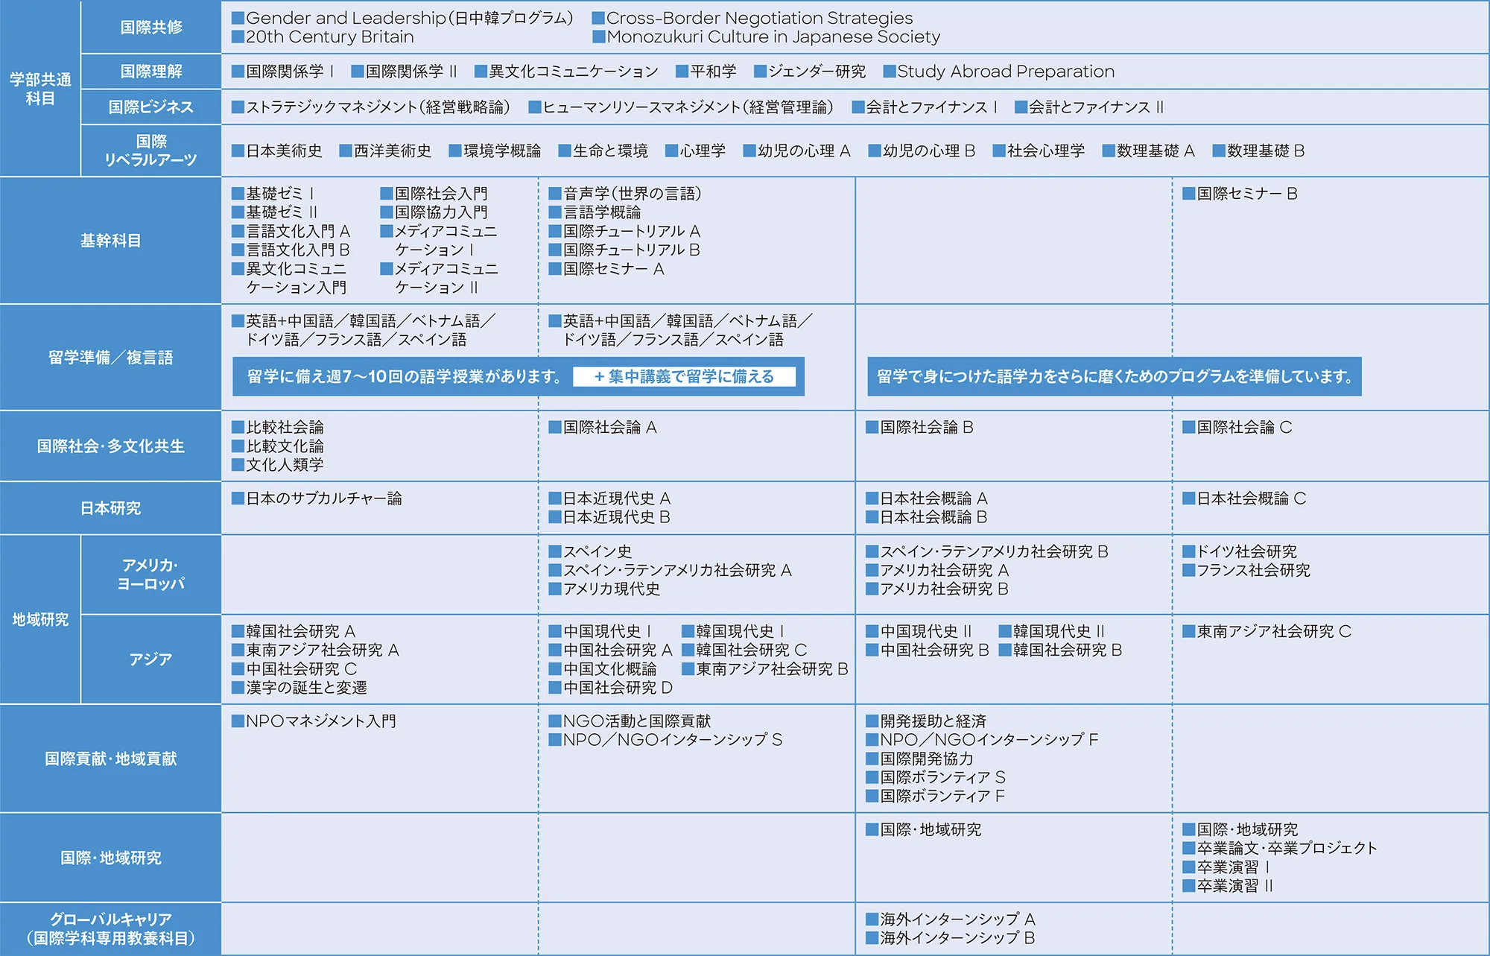Select the 国際貢献・地域貢献 row header
The height and width of the screenshot is (956, 1490).
point(110,759)
